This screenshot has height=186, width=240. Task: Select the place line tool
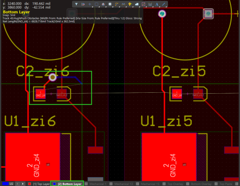click(164, 4)
